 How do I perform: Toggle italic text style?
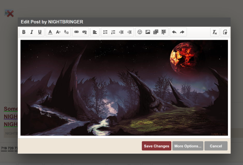click(32, 32)
